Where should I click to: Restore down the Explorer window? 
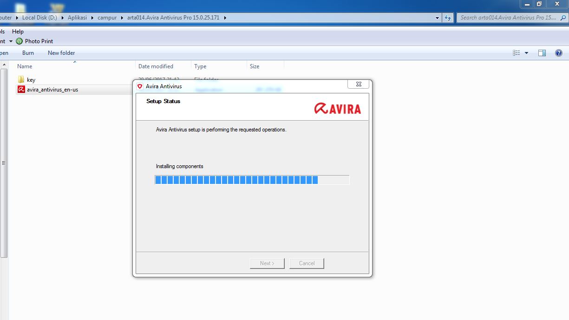539,4
